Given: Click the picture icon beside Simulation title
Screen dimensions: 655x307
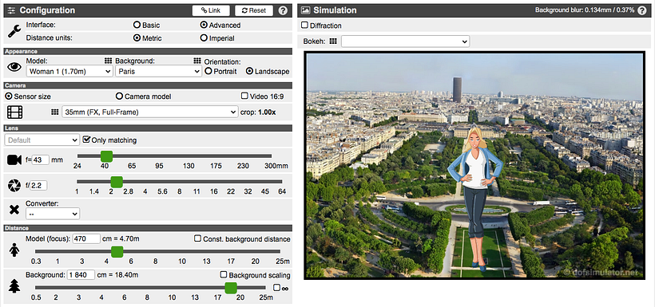Looking at the screenshot, I should 305,10.
